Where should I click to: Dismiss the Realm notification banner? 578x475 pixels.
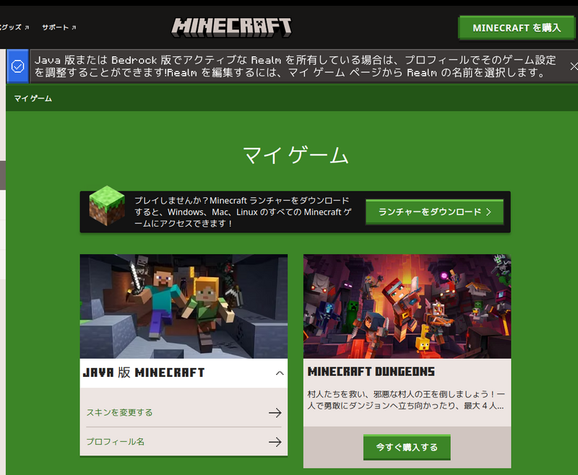(x=574, y=66)
